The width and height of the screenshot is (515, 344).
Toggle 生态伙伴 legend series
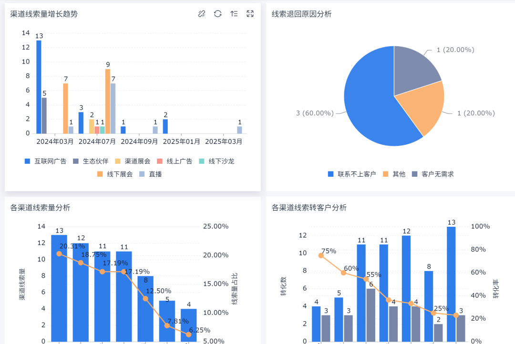(91, 161)
